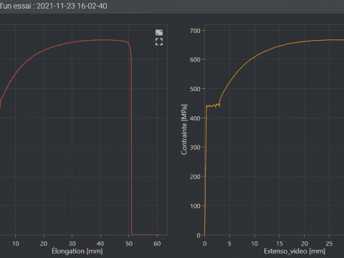Click the image export icon on the Élongation chart
Viewport: 344px width, 258px height.
(x=159, y=32)
